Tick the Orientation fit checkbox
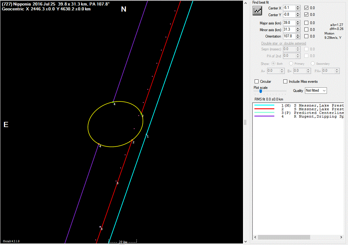This screenshot has height=245, width=348. [306, 36]
